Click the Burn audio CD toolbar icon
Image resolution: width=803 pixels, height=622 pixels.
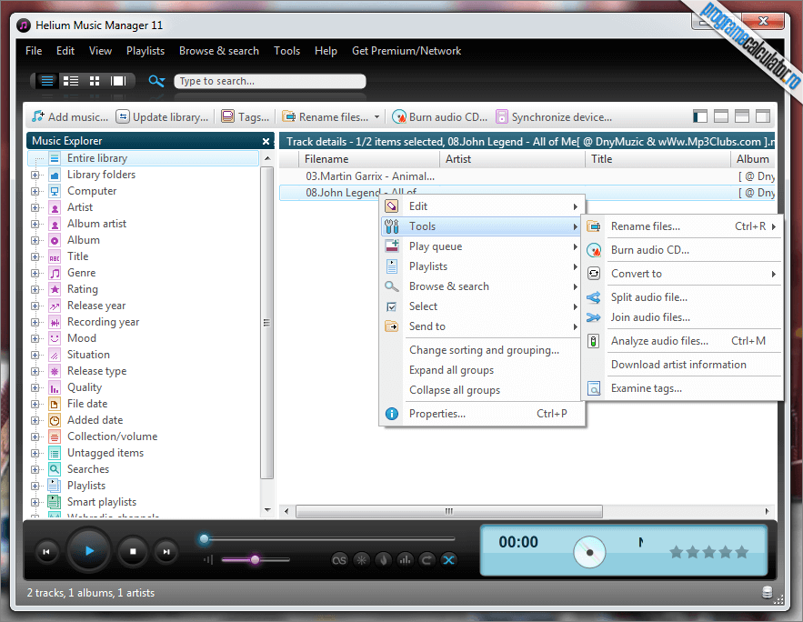tap(399, 117)
